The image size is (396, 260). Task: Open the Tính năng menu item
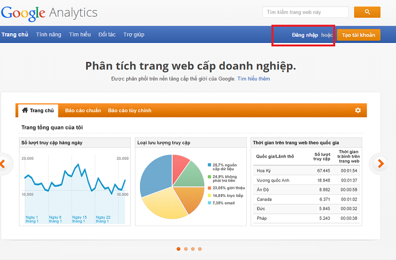(x=48, y=34)
